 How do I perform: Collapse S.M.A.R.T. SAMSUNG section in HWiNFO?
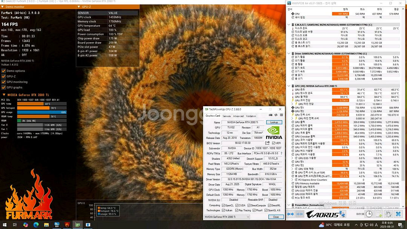click(289, 24)
